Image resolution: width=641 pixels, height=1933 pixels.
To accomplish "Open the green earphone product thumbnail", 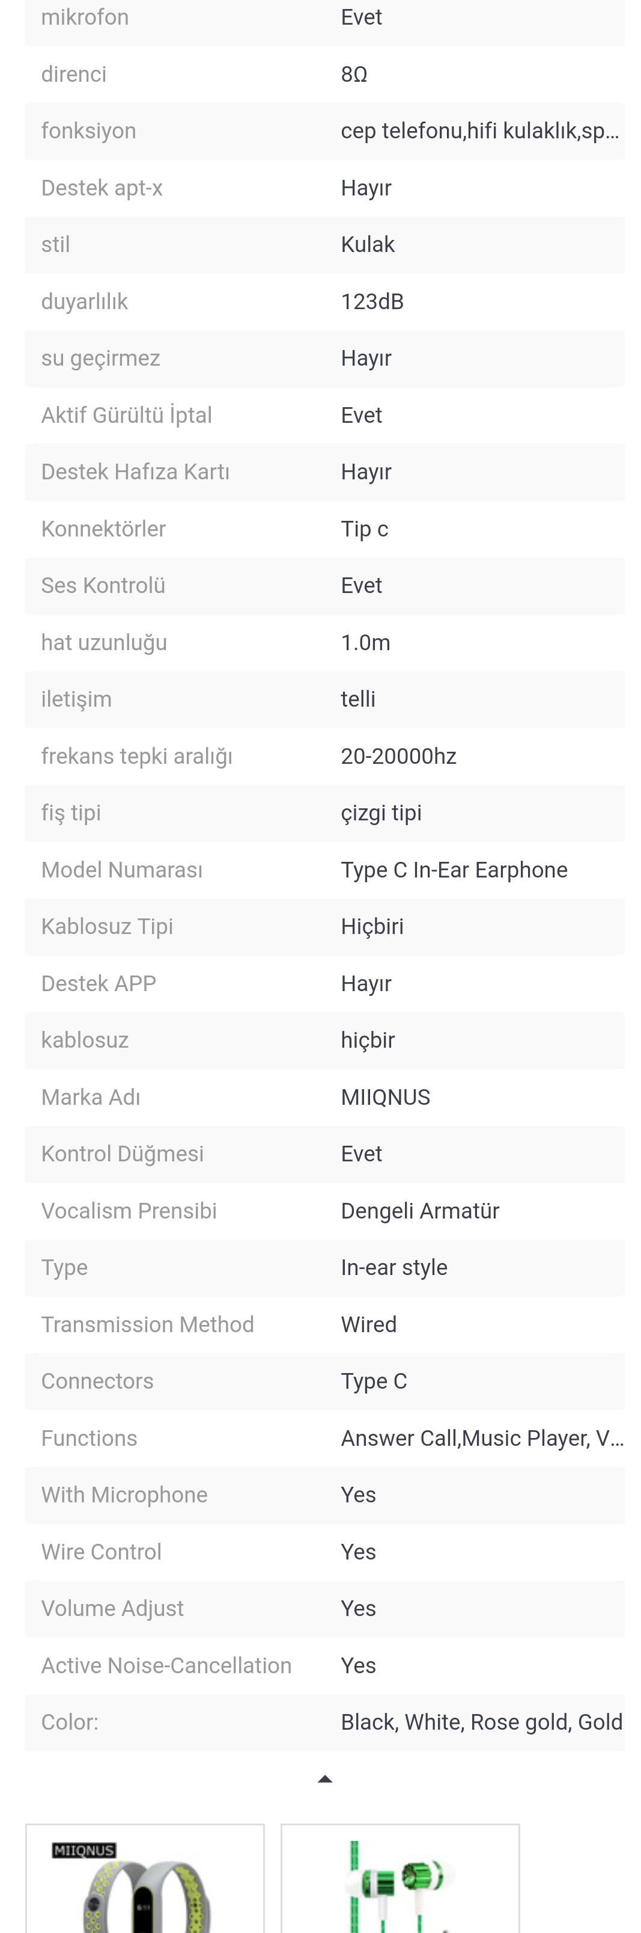I will [399, 1884].
